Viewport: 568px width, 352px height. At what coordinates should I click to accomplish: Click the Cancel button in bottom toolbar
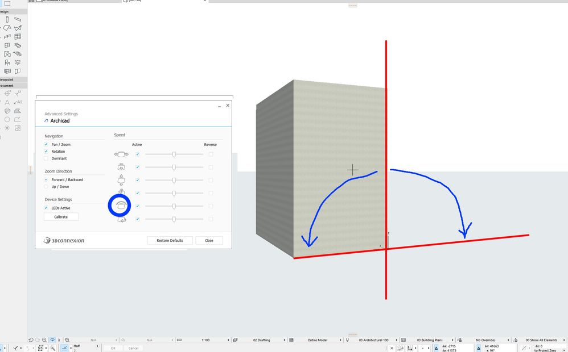pyautogui.click(x=133, y=348)
